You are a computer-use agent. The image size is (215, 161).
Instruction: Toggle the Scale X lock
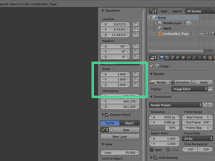136,74
